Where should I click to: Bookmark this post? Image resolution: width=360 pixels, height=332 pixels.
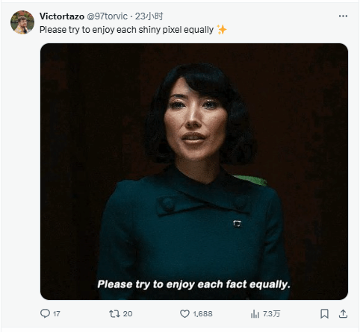(324, 313)
